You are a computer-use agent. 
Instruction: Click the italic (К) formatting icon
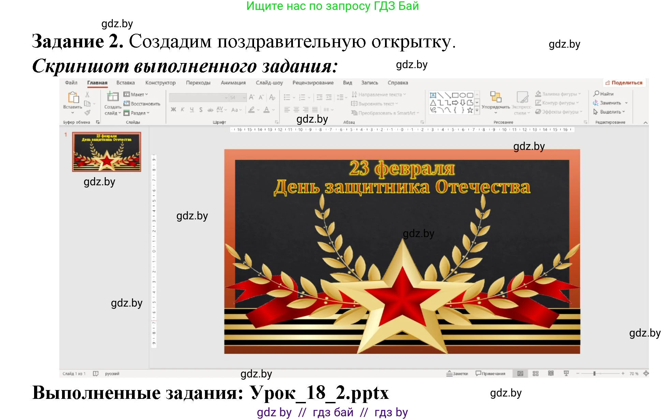182,110
